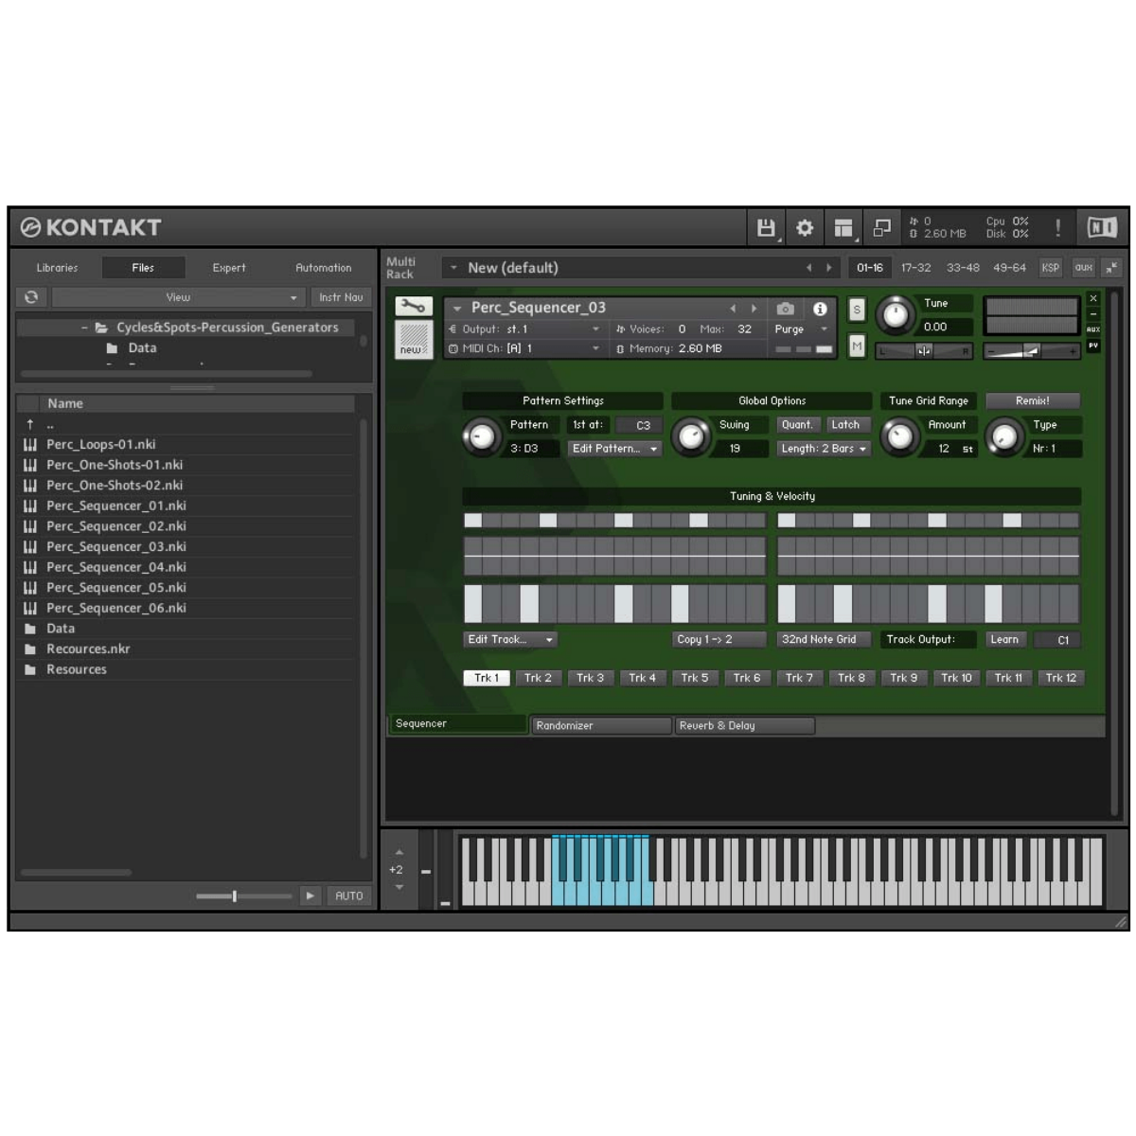Open Purge dropdown menu
Screen dimensions: 1136x1136
pyautogui.click(x=801, y=329)
